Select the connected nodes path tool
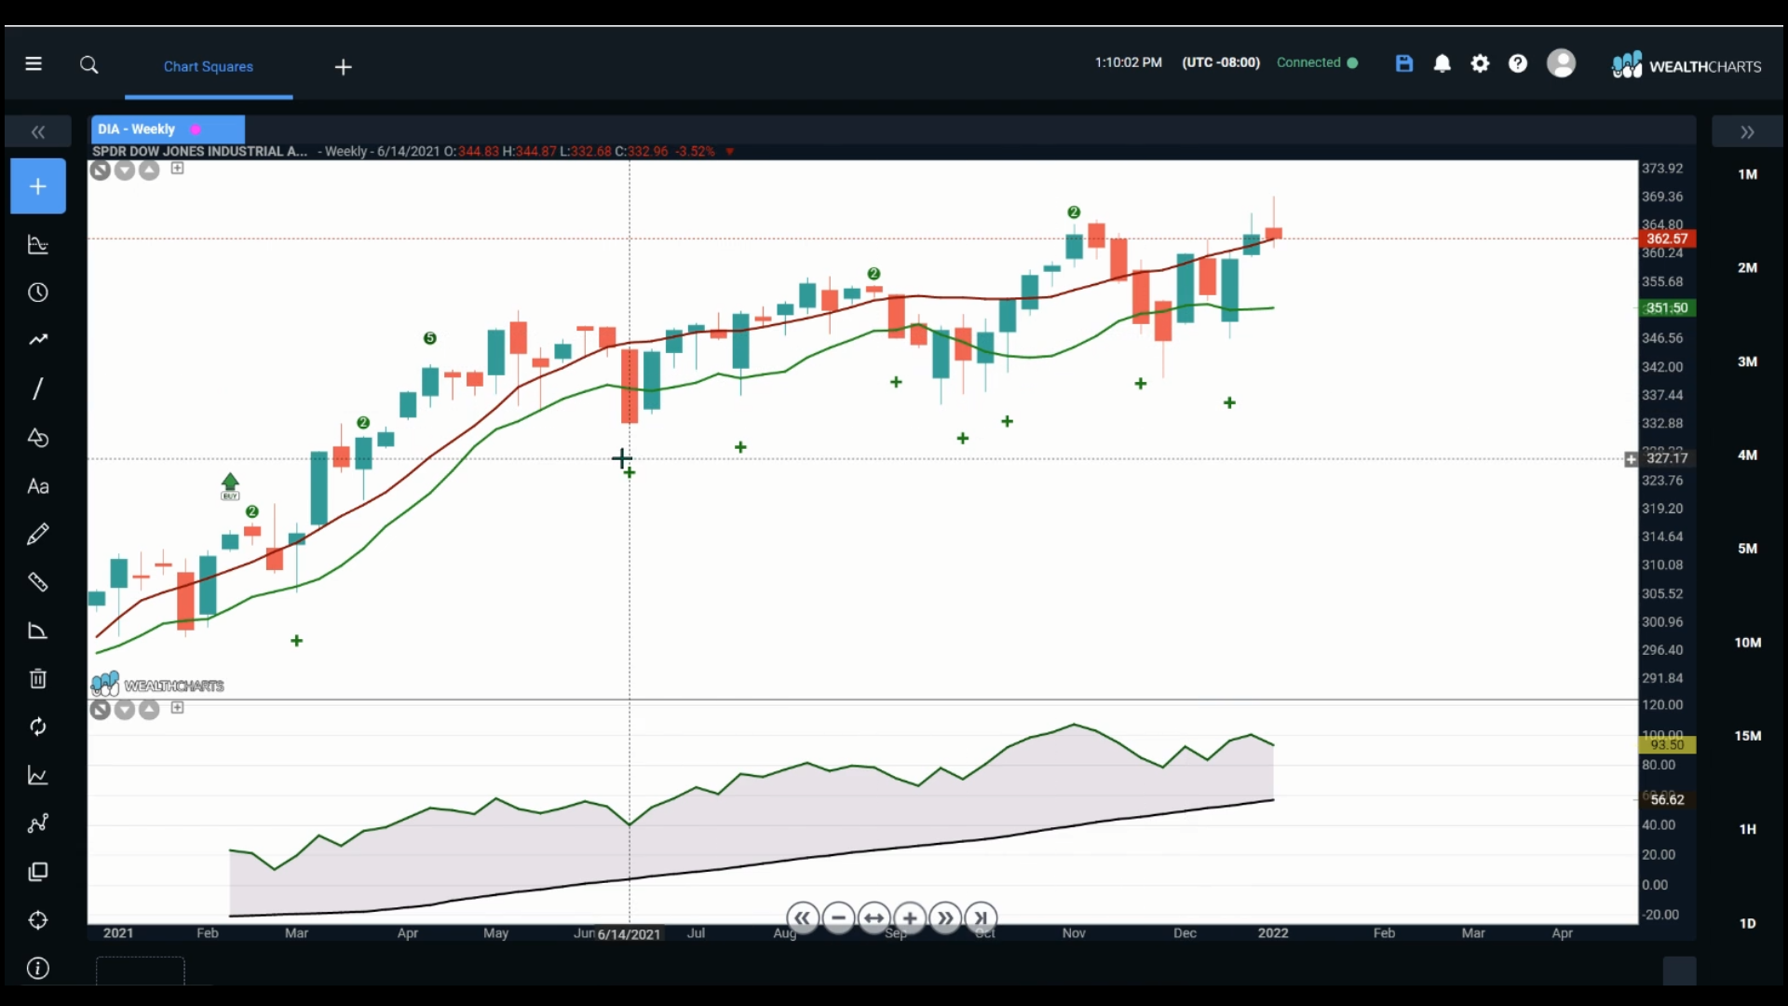1788x1006 pixels. (38, 823)
